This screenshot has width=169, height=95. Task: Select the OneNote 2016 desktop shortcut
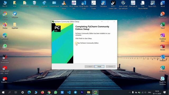[163, 37]
